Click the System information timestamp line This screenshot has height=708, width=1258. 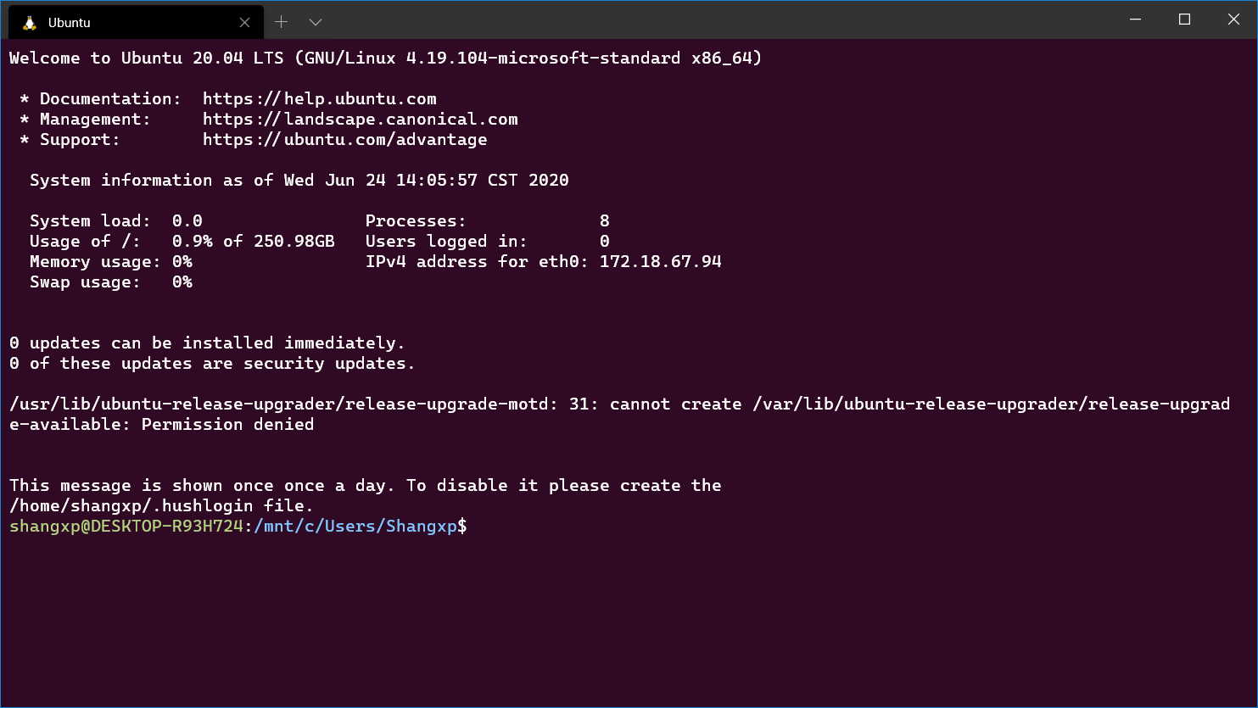[x=299, y=181]
